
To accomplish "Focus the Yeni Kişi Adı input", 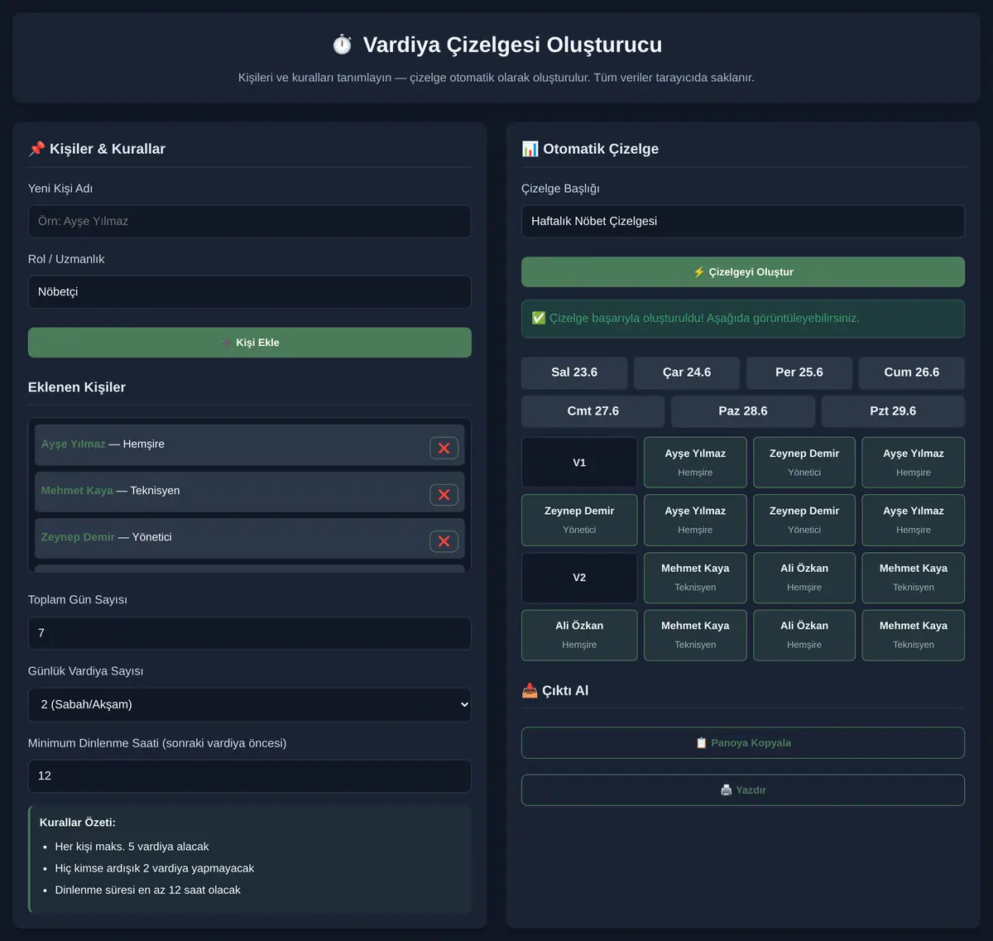I will pyautogui.click(x=250, y=222).
